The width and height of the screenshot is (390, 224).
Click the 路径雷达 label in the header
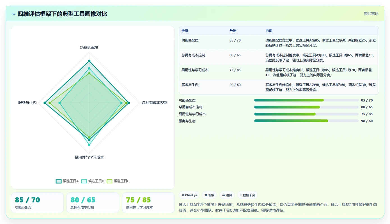[371, 13]
